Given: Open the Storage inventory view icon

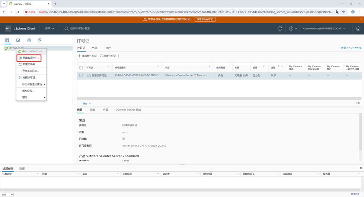Looking at the screenshot, I should click(29, 40).
